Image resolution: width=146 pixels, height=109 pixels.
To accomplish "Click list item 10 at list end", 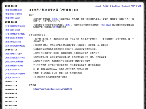I will (x=51, y=77).
